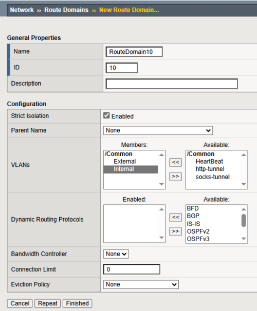Remove protocol using >> button in Dynamic Routing
Screen dimensions: 257x311
[x=175, y=231]
